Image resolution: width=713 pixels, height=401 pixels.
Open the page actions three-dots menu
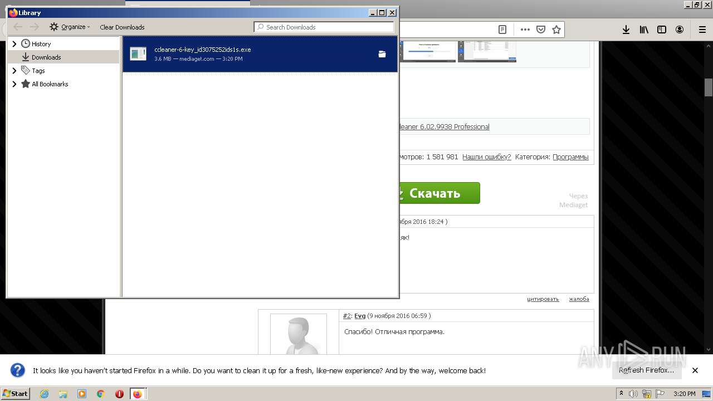coord(525,30)
